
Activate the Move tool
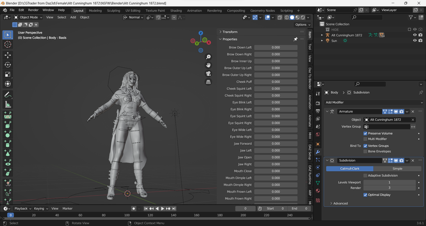(8, 55)
